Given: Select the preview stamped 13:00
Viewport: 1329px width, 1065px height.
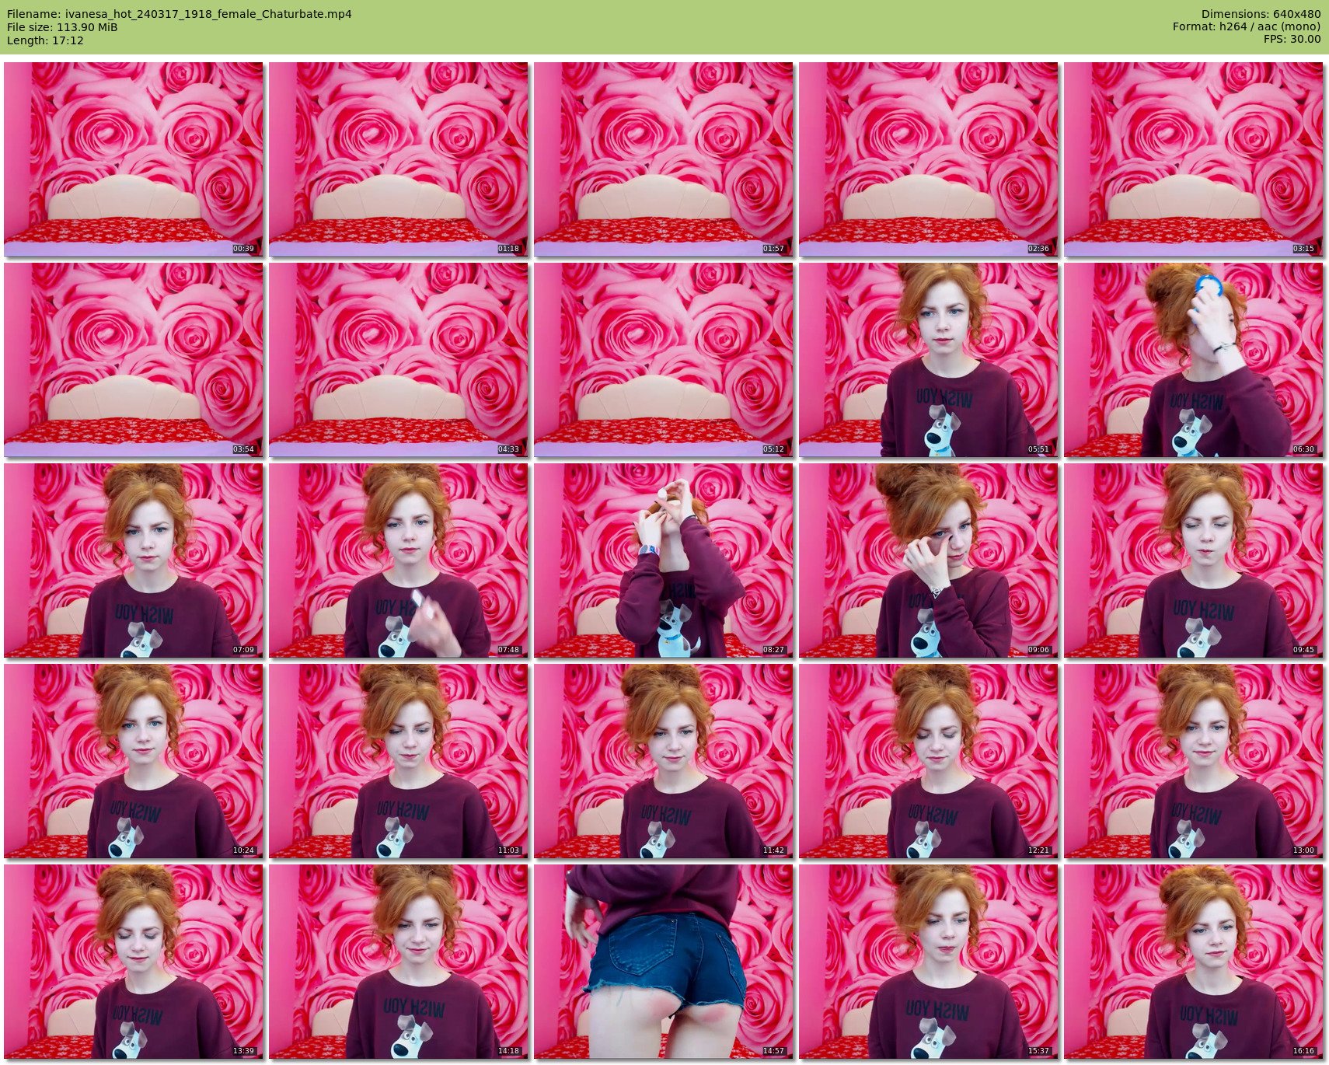Looking at the screenshot, I should point(1194,761).
